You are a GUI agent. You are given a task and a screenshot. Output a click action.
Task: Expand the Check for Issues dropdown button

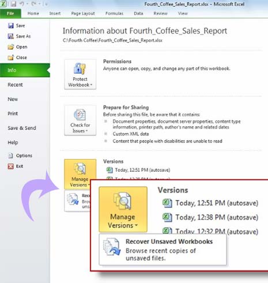pos(80,120)
